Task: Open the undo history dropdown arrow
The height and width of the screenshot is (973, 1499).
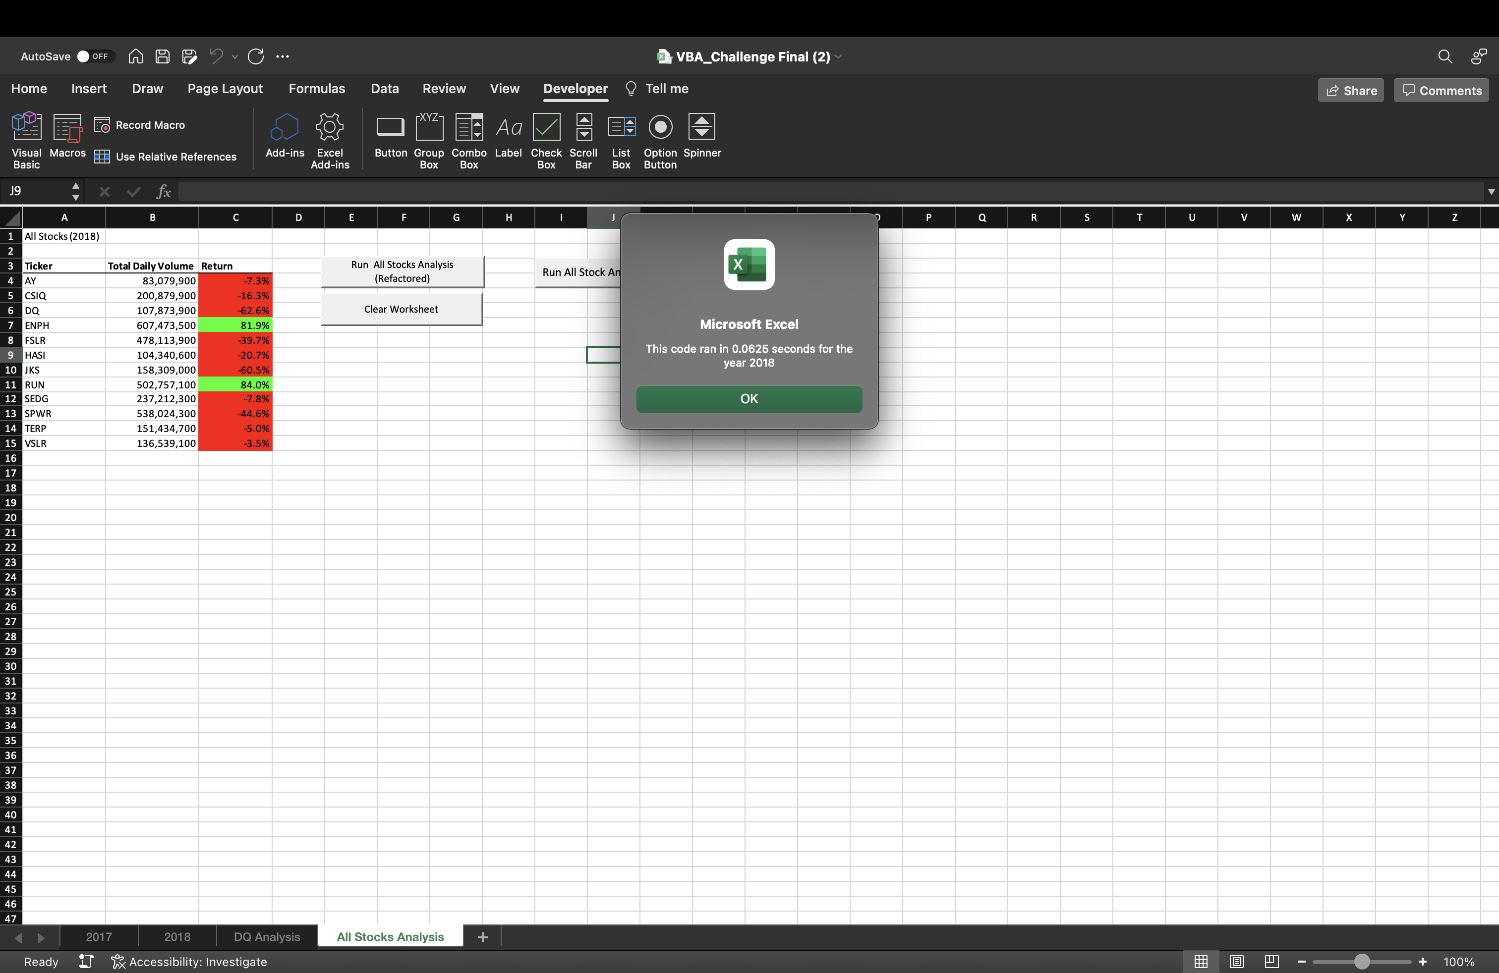Action: pos(235,56)
